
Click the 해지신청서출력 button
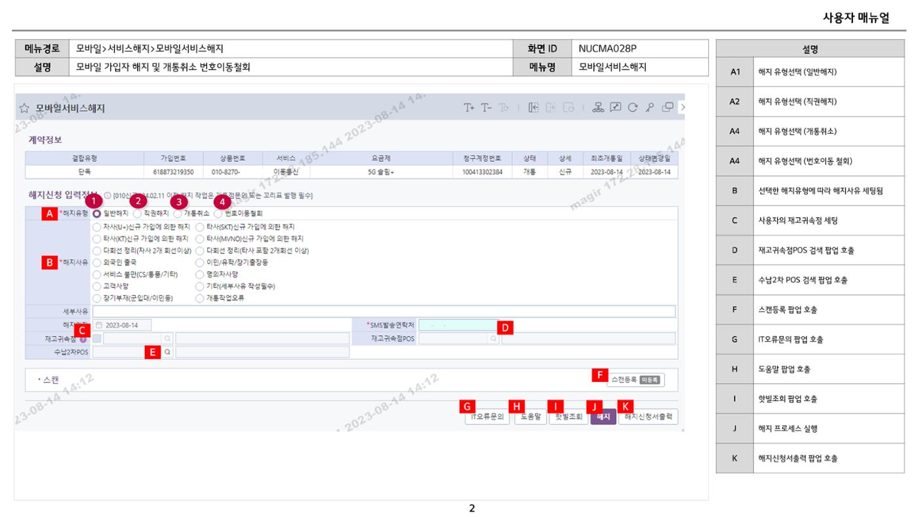coord(648,417)
